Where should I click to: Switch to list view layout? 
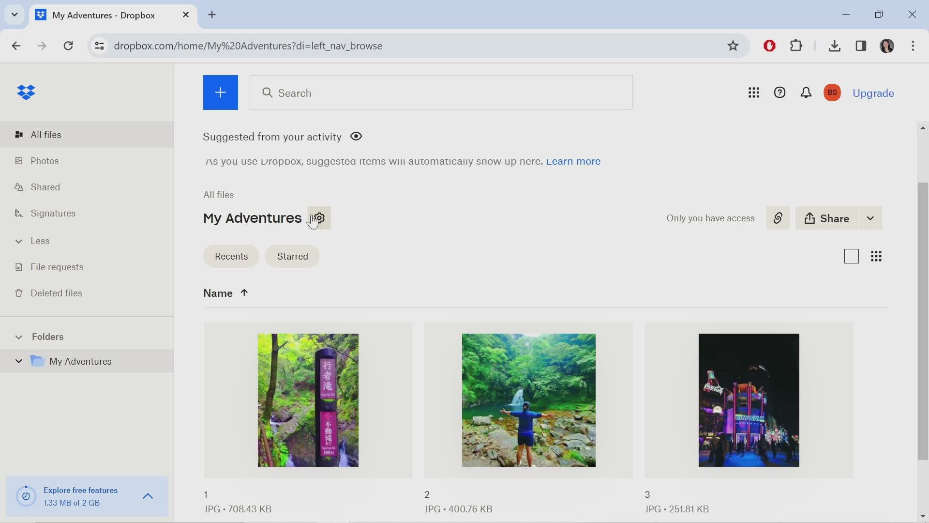click(851, 256)
